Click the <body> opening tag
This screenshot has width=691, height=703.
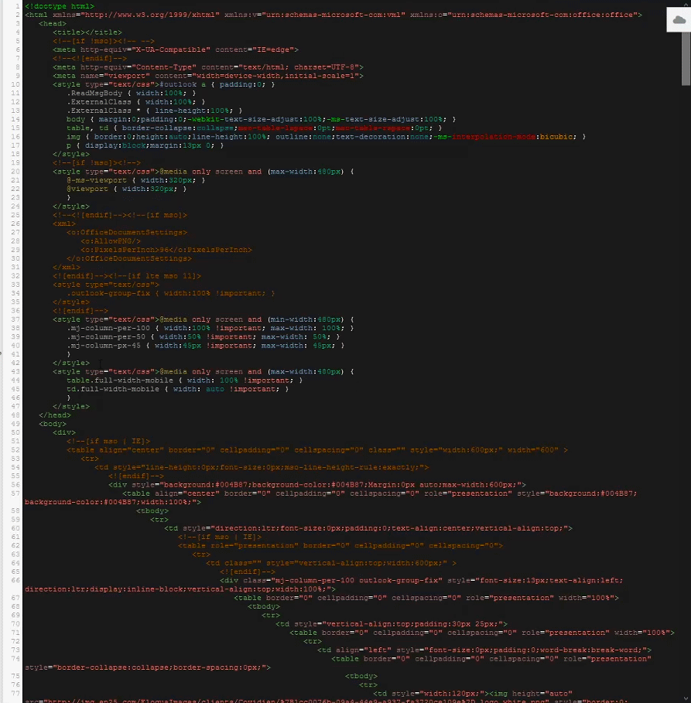(x=53, y=424)
